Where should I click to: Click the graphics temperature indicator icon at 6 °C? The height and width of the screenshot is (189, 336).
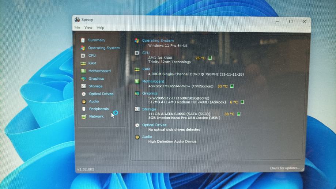coord(242,102)
